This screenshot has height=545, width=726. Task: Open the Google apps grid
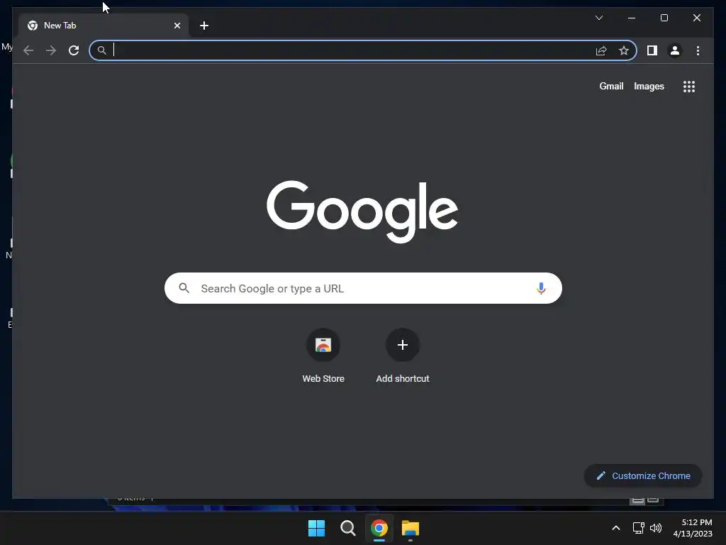[689, 86]
